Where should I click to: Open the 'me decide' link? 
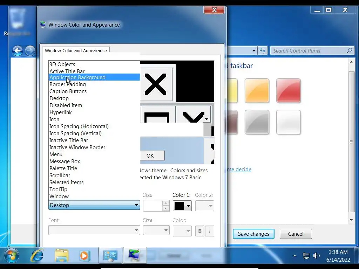[239, 170]
